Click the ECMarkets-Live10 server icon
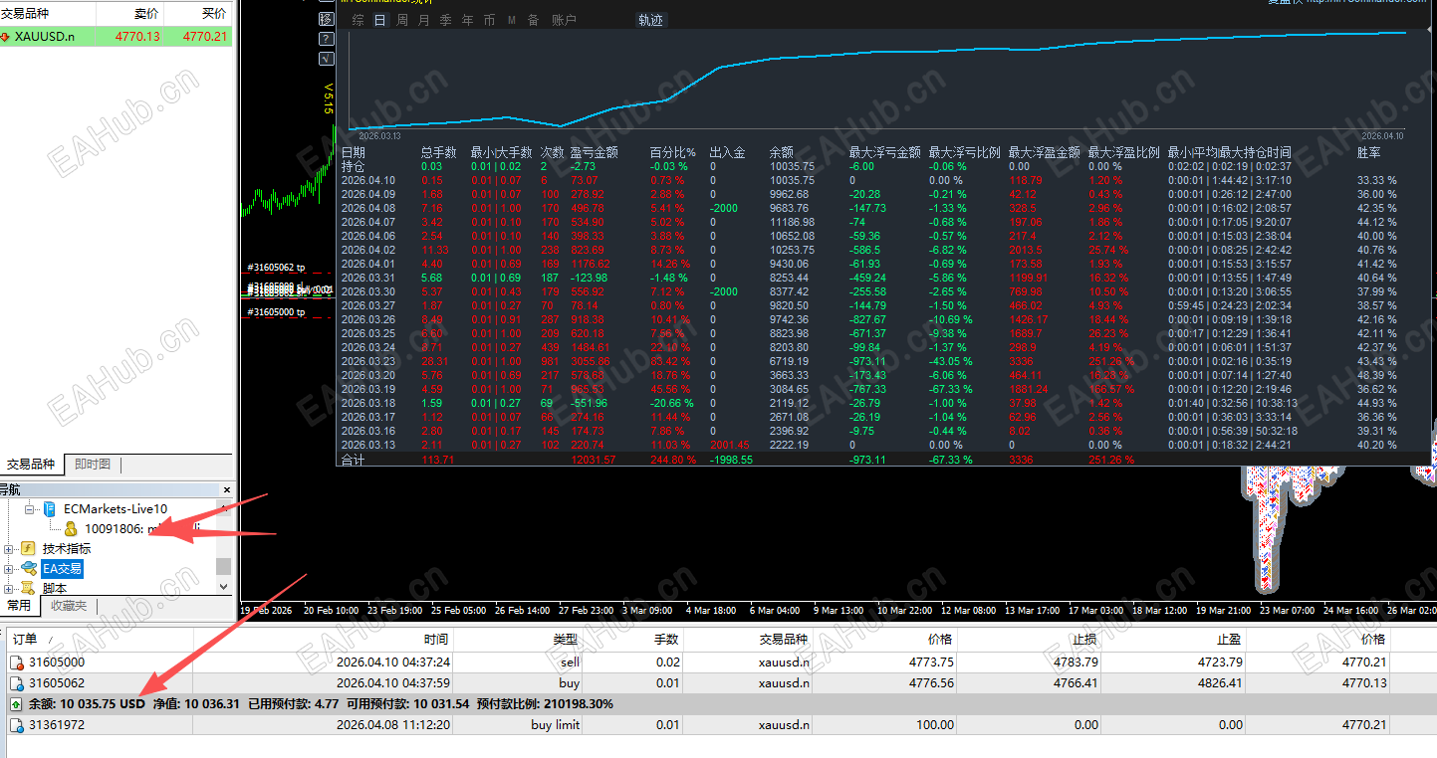Screen dimensions: 1437x758 [50, 509]
